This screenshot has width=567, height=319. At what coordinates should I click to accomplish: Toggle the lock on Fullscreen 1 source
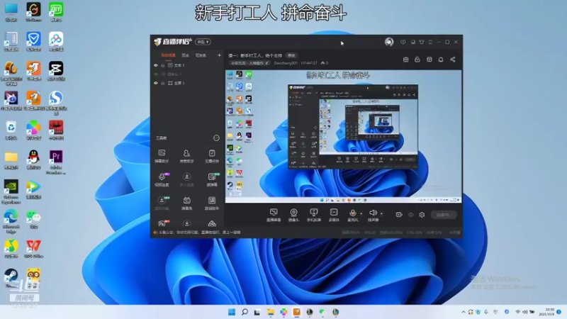(x=163, y=83)
